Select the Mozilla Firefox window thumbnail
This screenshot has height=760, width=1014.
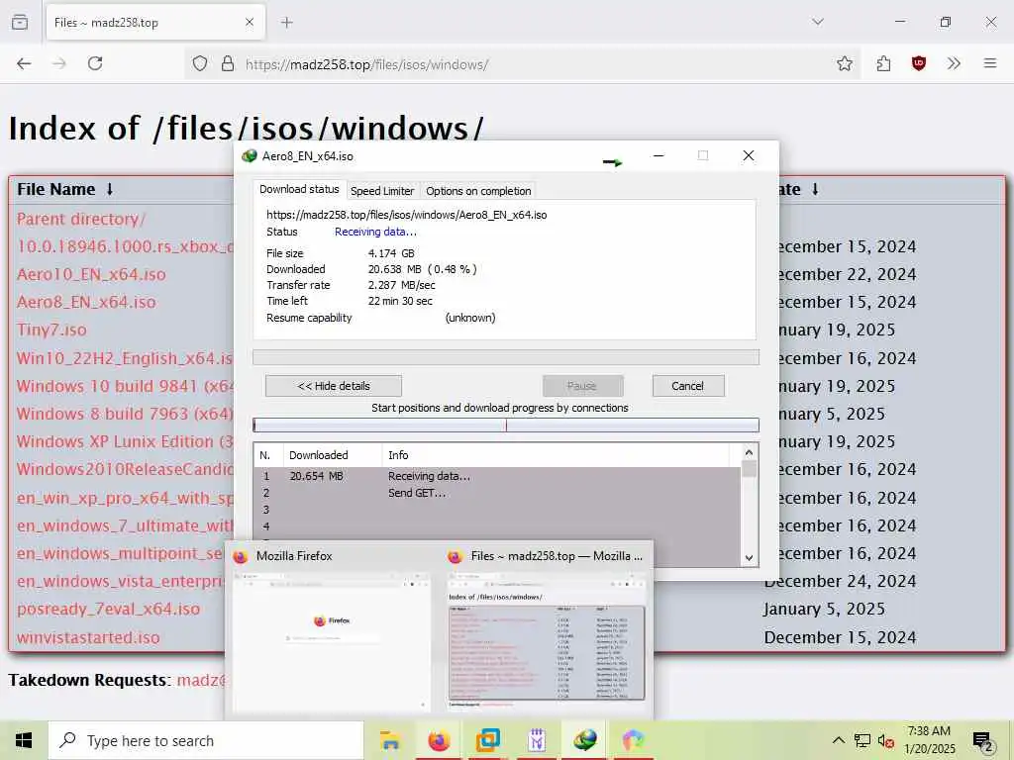pyautogui.click(x=331, y=630)
